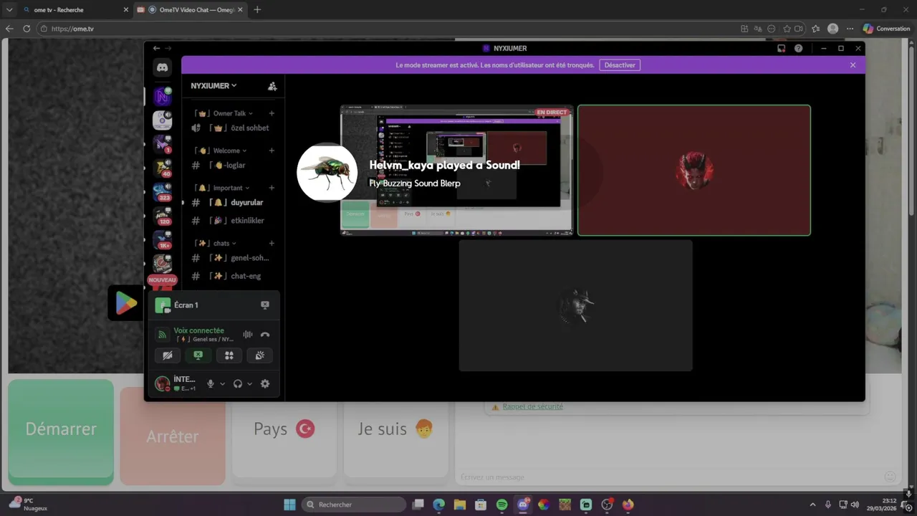The height and width of the screenshot is (516, 917).
Task: Open the -loglar text channel
Action: [x=234, y=165]
